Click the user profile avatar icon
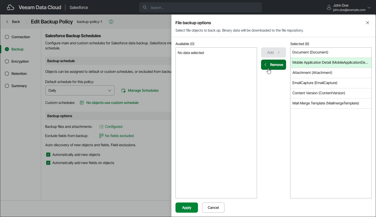The image size is (376, 217). coord(329,7)
